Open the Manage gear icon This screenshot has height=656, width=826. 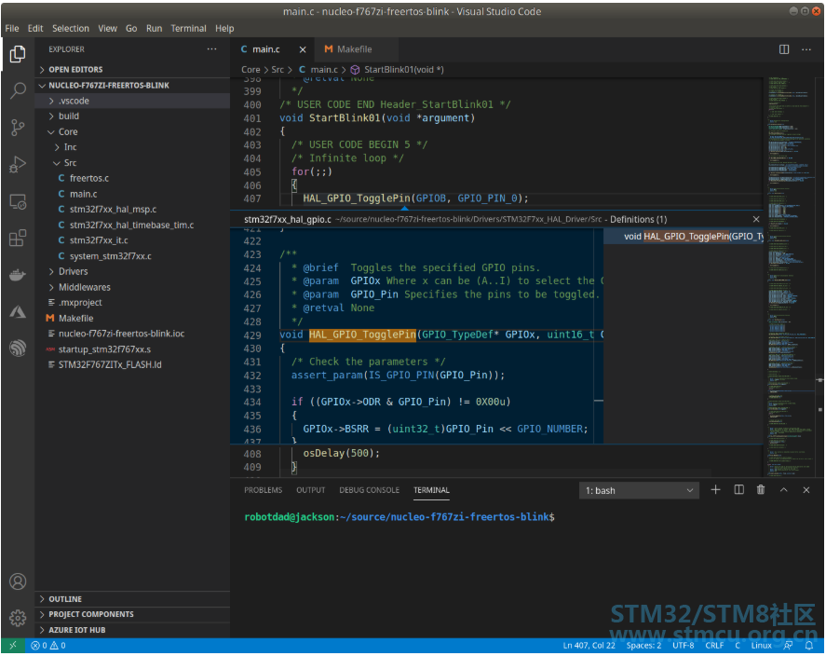click(18, 618)
